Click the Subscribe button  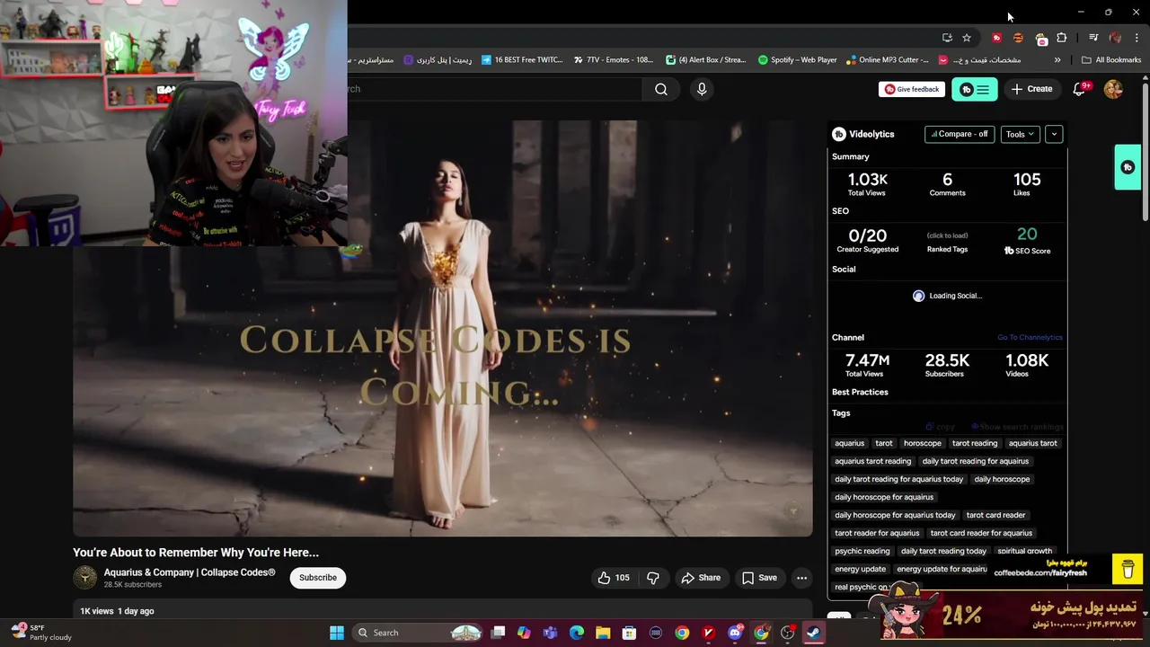[318, 578]
